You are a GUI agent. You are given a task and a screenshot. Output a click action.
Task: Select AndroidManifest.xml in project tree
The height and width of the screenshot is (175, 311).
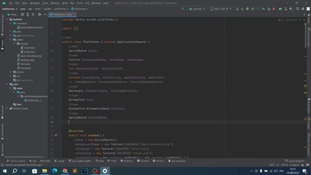click(30, 28)
